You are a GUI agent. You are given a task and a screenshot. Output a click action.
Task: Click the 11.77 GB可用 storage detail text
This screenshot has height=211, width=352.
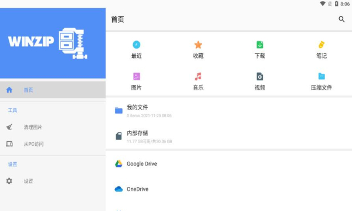(149, 141)
